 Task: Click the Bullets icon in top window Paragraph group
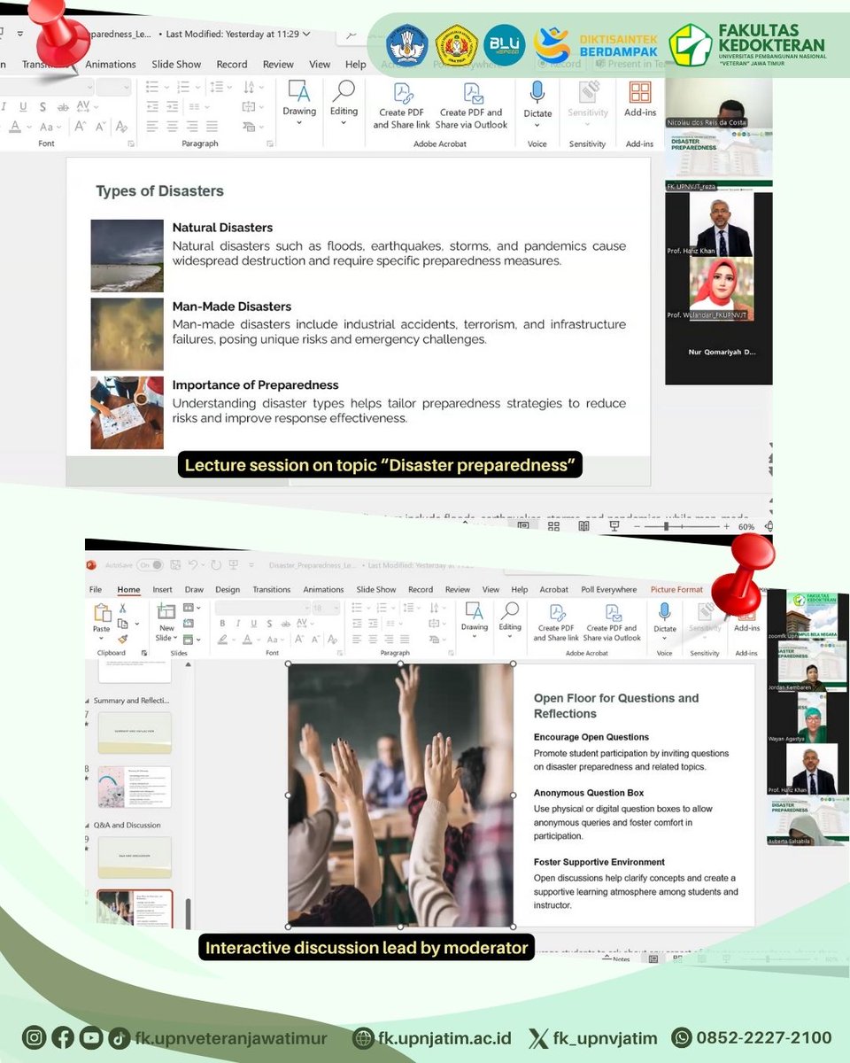click(x=151, y=87)
